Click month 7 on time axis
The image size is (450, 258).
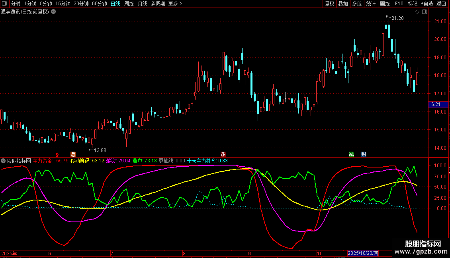(x=112, y=254)
